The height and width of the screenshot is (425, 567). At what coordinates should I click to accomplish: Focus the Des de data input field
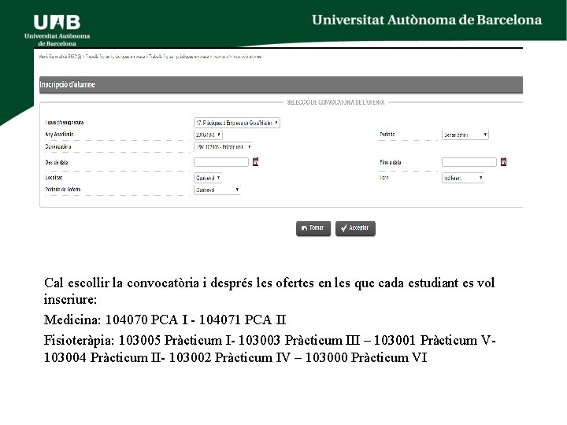coord(221,162)
